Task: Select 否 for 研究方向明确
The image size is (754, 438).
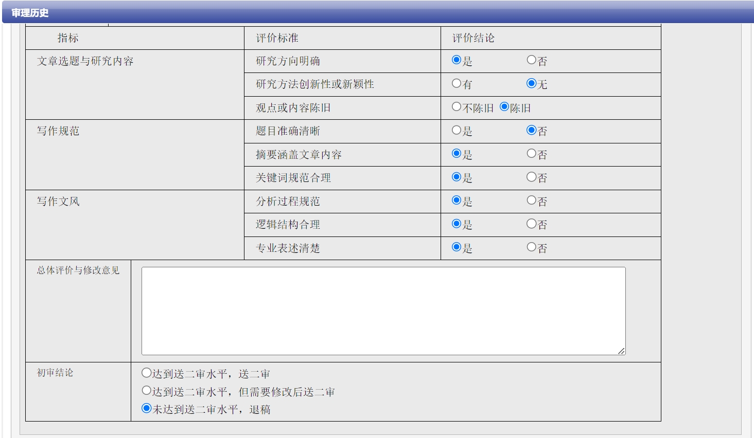Action: coord(532,60)
